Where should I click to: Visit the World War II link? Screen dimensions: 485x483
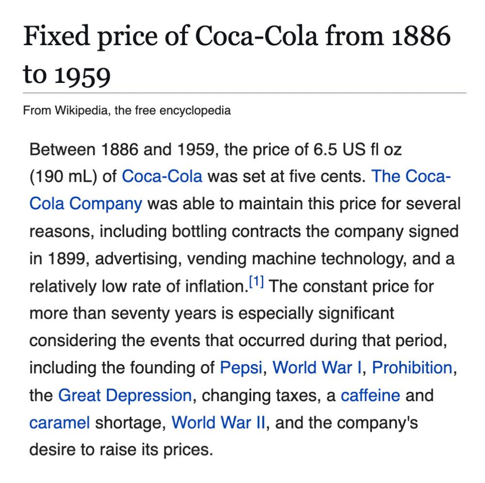click(x=218, y=422)
